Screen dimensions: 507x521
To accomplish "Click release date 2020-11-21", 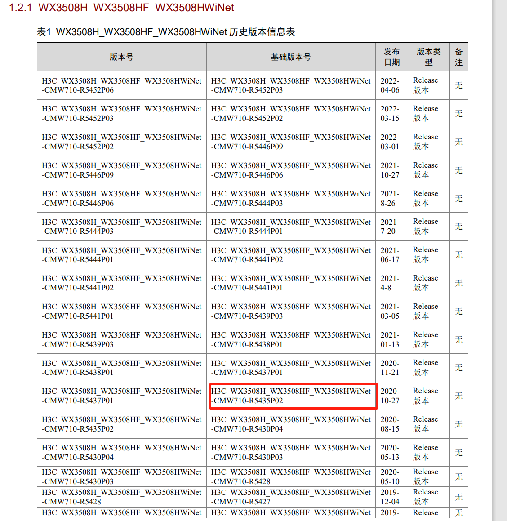I will click(390, 368).
